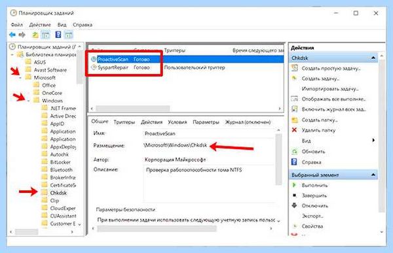Click the Forward arrow toolbar icon
Screen dimensions: 393x253
point(22,35)
